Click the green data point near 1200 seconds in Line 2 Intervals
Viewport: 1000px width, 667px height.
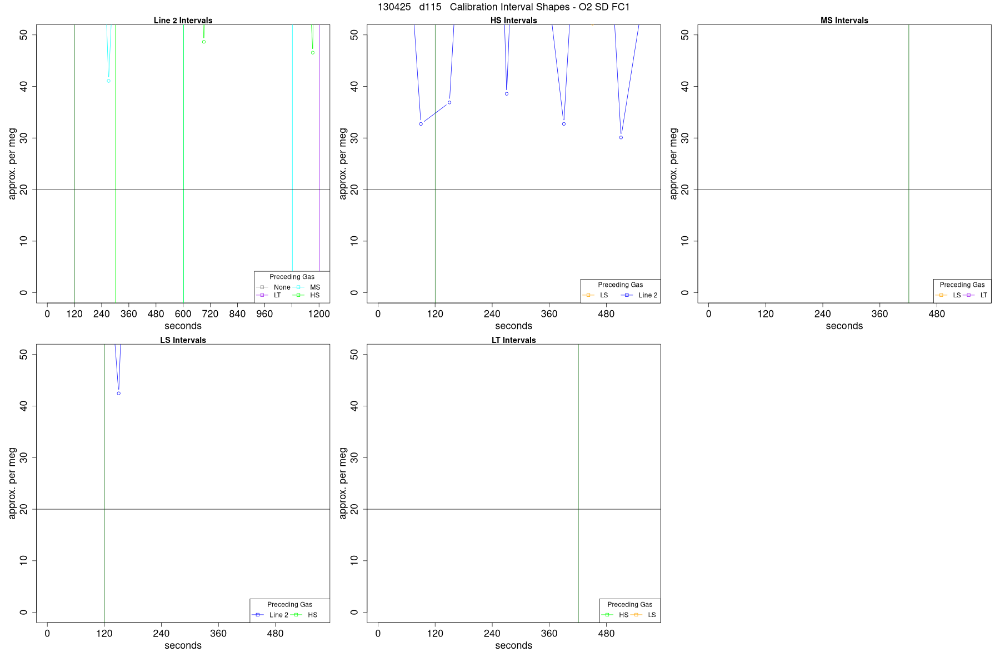[313, 53]
